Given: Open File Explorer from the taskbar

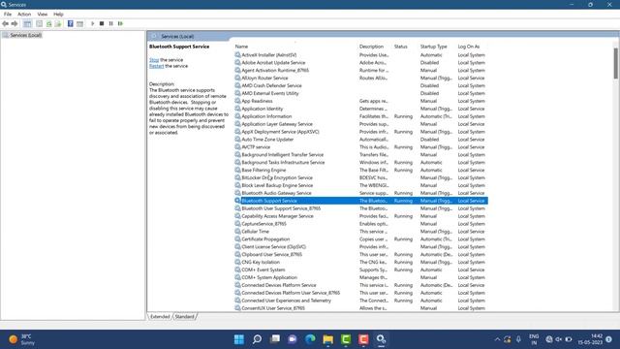Looking at the screenshot, I should 327,339.
